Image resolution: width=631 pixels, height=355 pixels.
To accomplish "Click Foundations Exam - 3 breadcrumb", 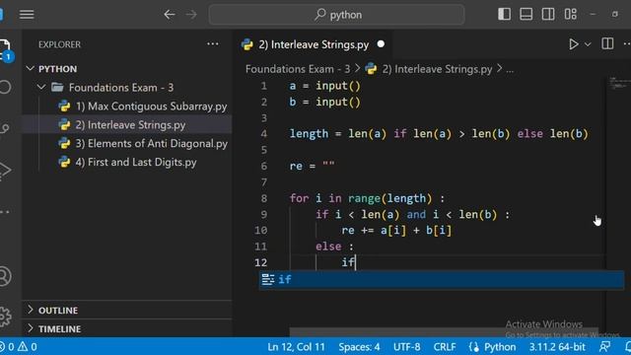I will pyautogui.click(x=298, y=69).
